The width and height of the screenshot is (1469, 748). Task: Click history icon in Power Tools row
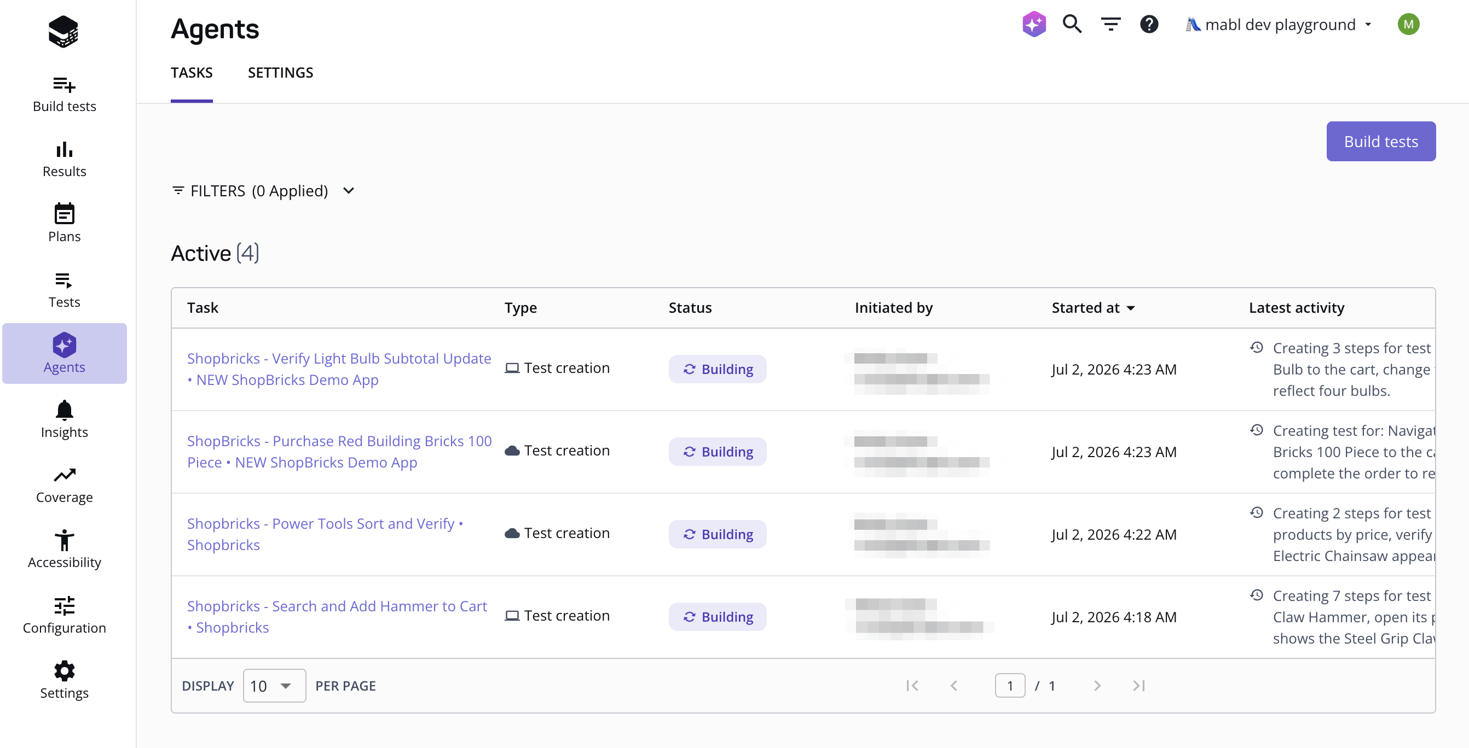click(x=1257, y=513)
